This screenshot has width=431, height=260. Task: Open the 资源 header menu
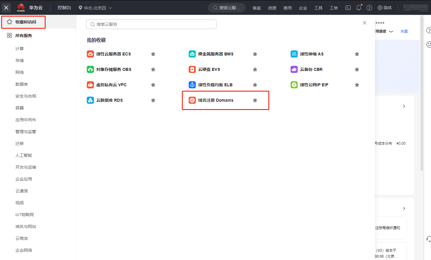[x=272, y=8]
